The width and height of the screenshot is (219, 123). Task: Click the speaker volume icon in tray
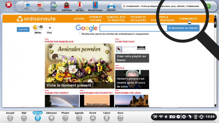(x=166, y=117)
